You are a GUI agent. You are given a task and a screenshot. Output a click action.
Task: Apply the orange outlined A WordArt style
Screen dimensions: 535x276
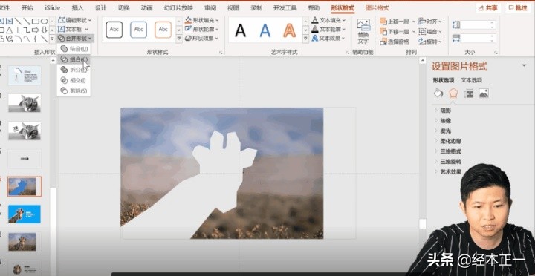(289, 30)
